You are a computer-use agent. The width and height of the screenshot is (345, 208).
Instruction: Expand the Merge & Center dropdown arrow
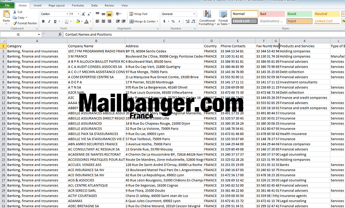[157, 21]
